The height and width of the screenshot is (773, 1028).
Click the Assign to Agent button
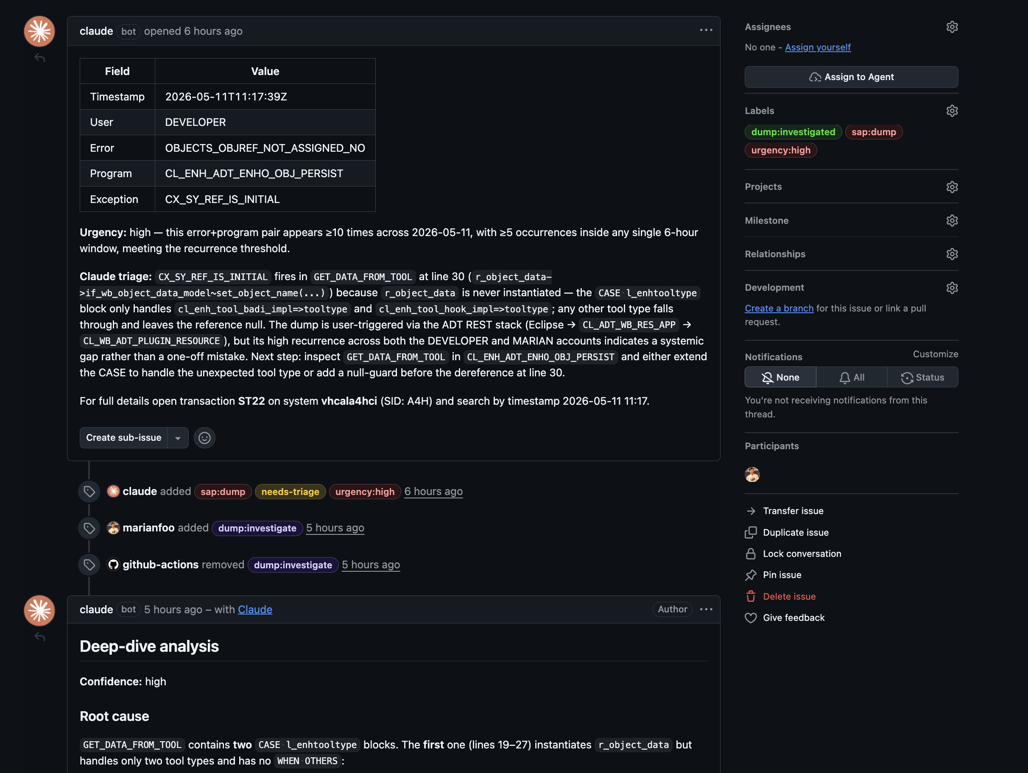pyautogui.click(x=852, y=77)
